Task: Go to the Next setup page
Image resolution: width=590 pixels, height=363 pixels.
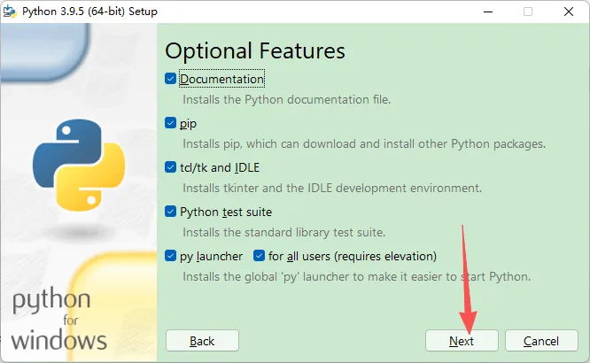Action: 462,341
